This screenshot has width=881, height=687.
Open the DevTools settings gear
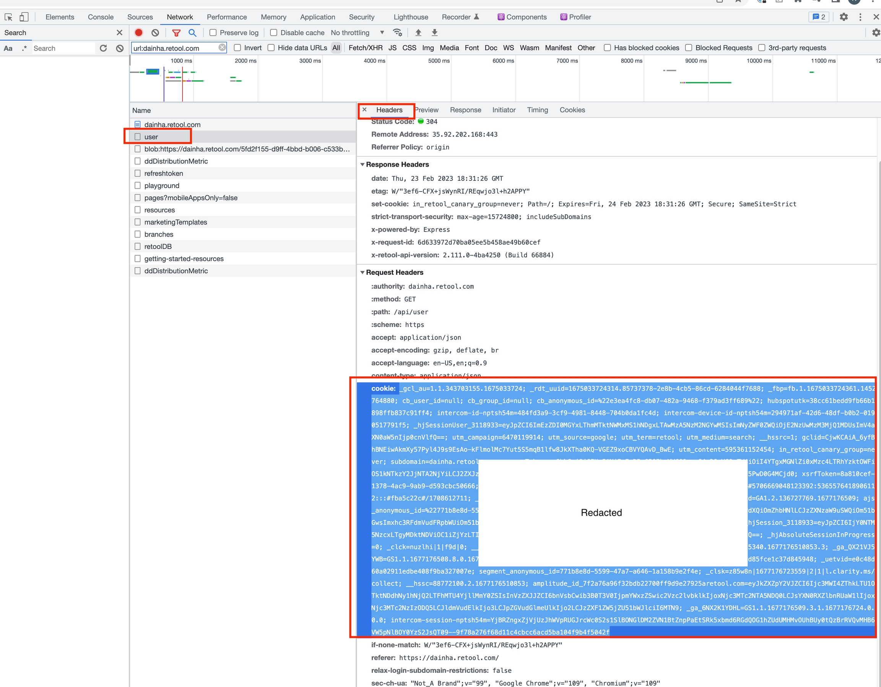click(x=844, y=17)
